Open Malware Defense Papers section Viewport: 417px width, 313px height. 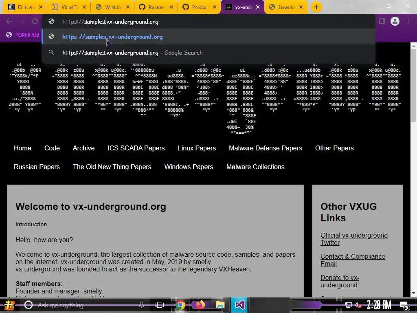point(266,148)
